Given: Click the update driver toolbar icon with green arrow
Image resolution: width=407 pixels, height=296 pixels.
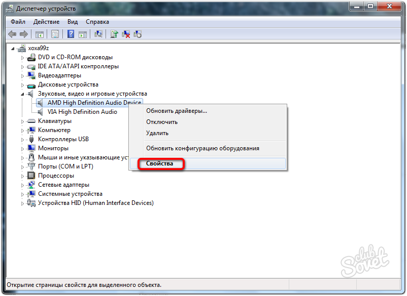Looking at the screenshot, I should (x=115, y=34).
